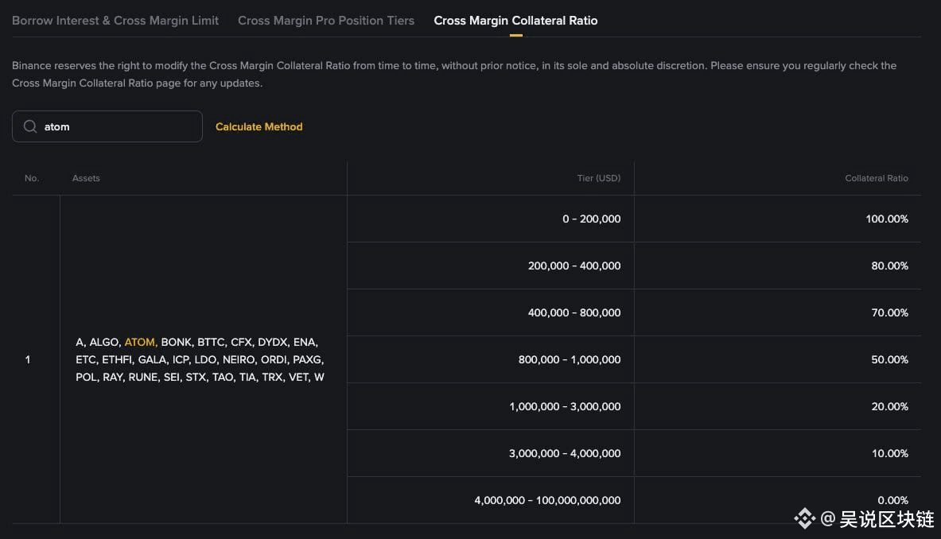The width and height of the screenshot is (941, 539).
Task: Click the 20.00% collateral ratio value
Action: [889, 406]
